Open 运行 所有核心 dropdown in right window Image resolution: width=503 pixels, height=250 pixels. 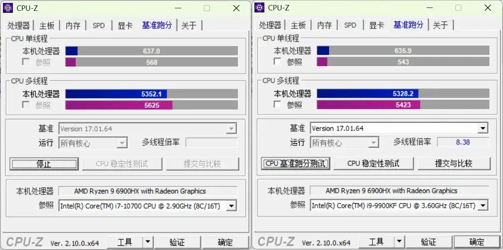point(373,143)
